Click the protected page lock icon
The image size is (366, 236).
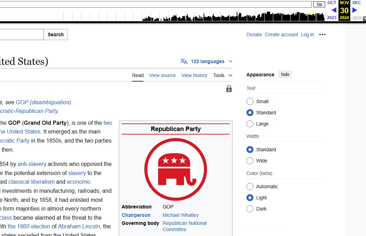coord(229,89)
